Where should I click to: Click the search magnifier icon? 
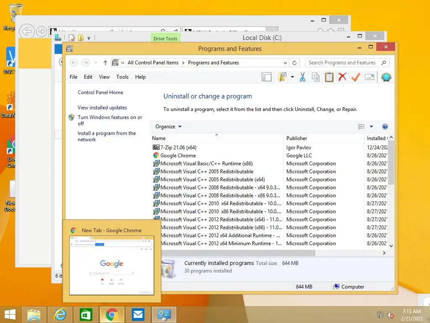[384, 63]
